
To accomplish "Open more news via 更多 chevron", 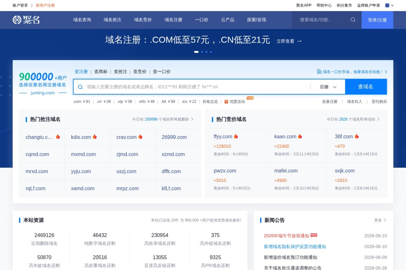I will pyautogui.click(x=385, y=220).
